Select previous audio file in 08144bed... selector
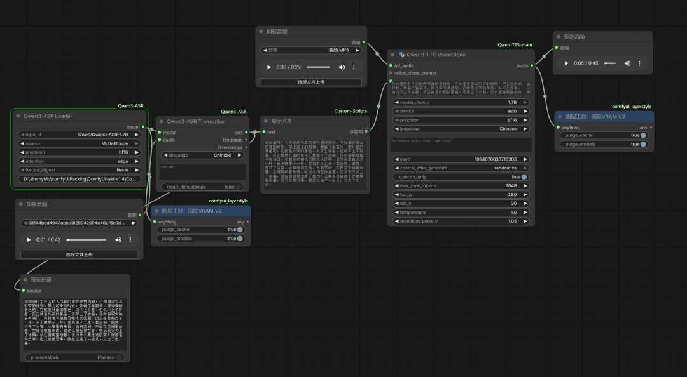687x377 pixels. click(x=25, y=223)
